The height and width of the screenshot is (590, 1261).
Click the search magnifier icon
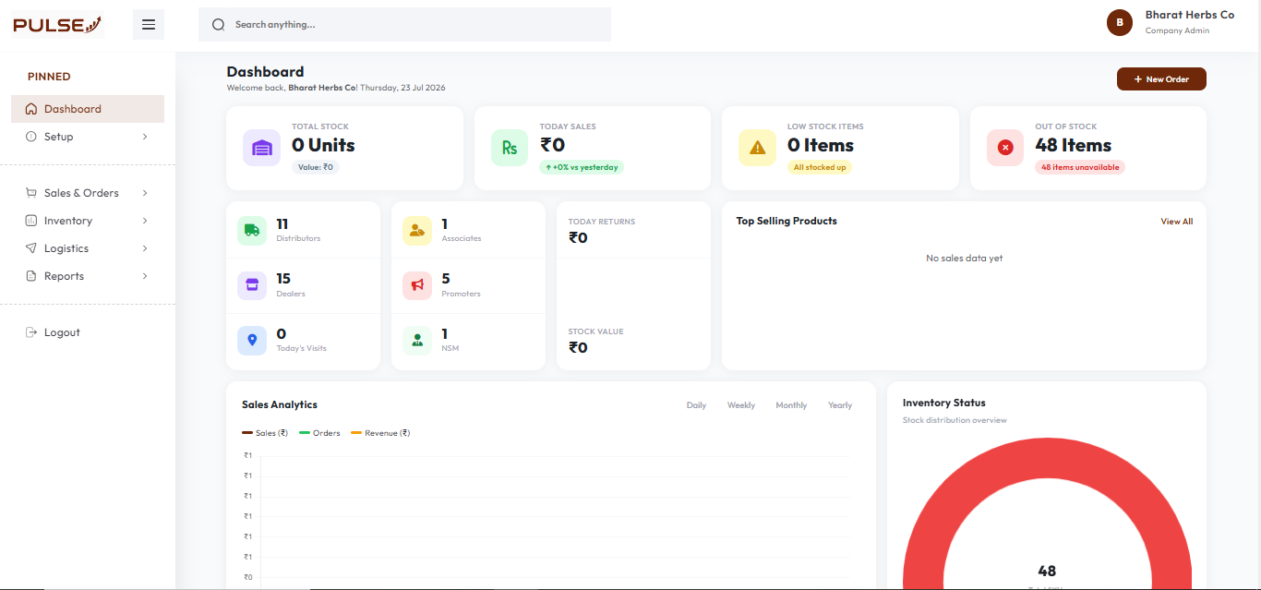coord(219,25)
